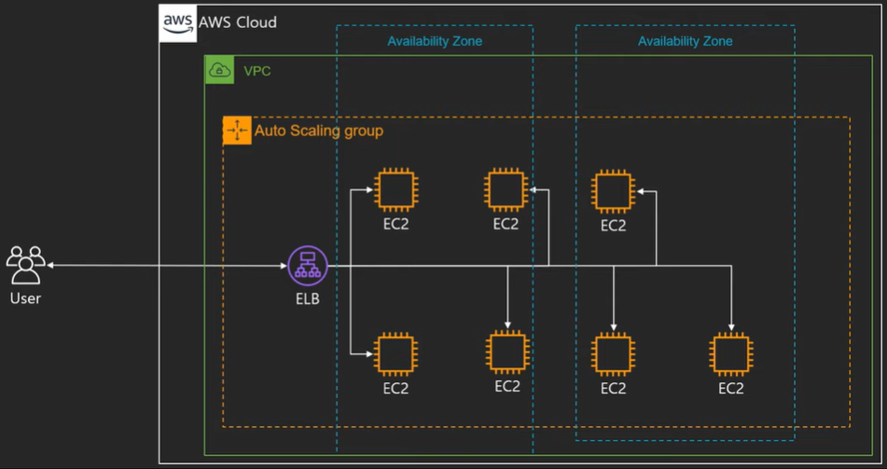This screenshot has height=469, width=887.
Task: Click the "VPC" text label
Action: [x=257, y=71]
